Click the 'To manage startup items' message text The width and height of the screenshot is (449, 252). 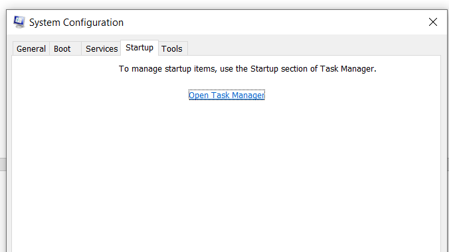[247, 69]
